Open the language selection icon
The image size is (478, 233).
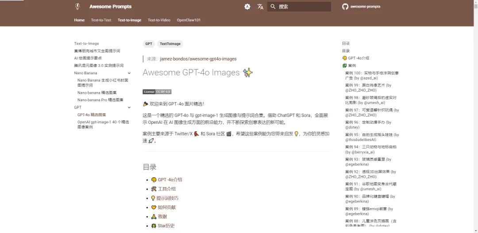pyautogui.click(x=260, y=7)
